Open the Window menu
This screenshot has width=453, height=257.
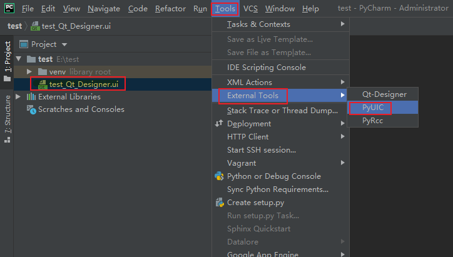(280, 9)
